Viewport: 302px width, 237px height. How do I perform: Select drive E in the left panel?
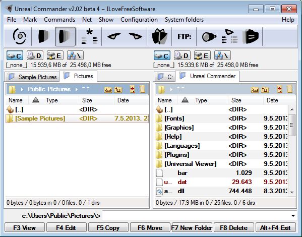click(x=55, y=55)
